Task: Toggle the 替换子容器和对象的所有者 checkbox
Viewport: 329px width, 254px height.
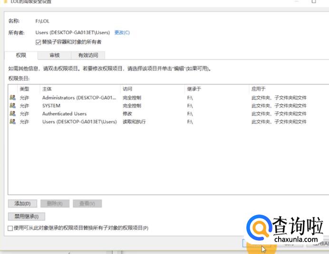Action: 39,42
